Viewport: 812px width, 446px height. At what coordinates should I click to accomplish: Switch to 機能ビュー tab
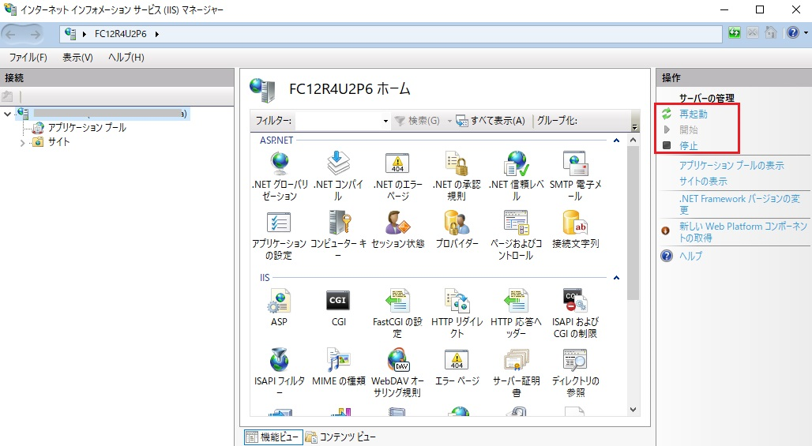pos(273,437)
